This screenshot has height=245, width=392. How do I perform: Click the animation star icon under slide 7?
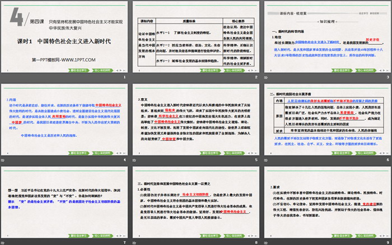point(3,242)
